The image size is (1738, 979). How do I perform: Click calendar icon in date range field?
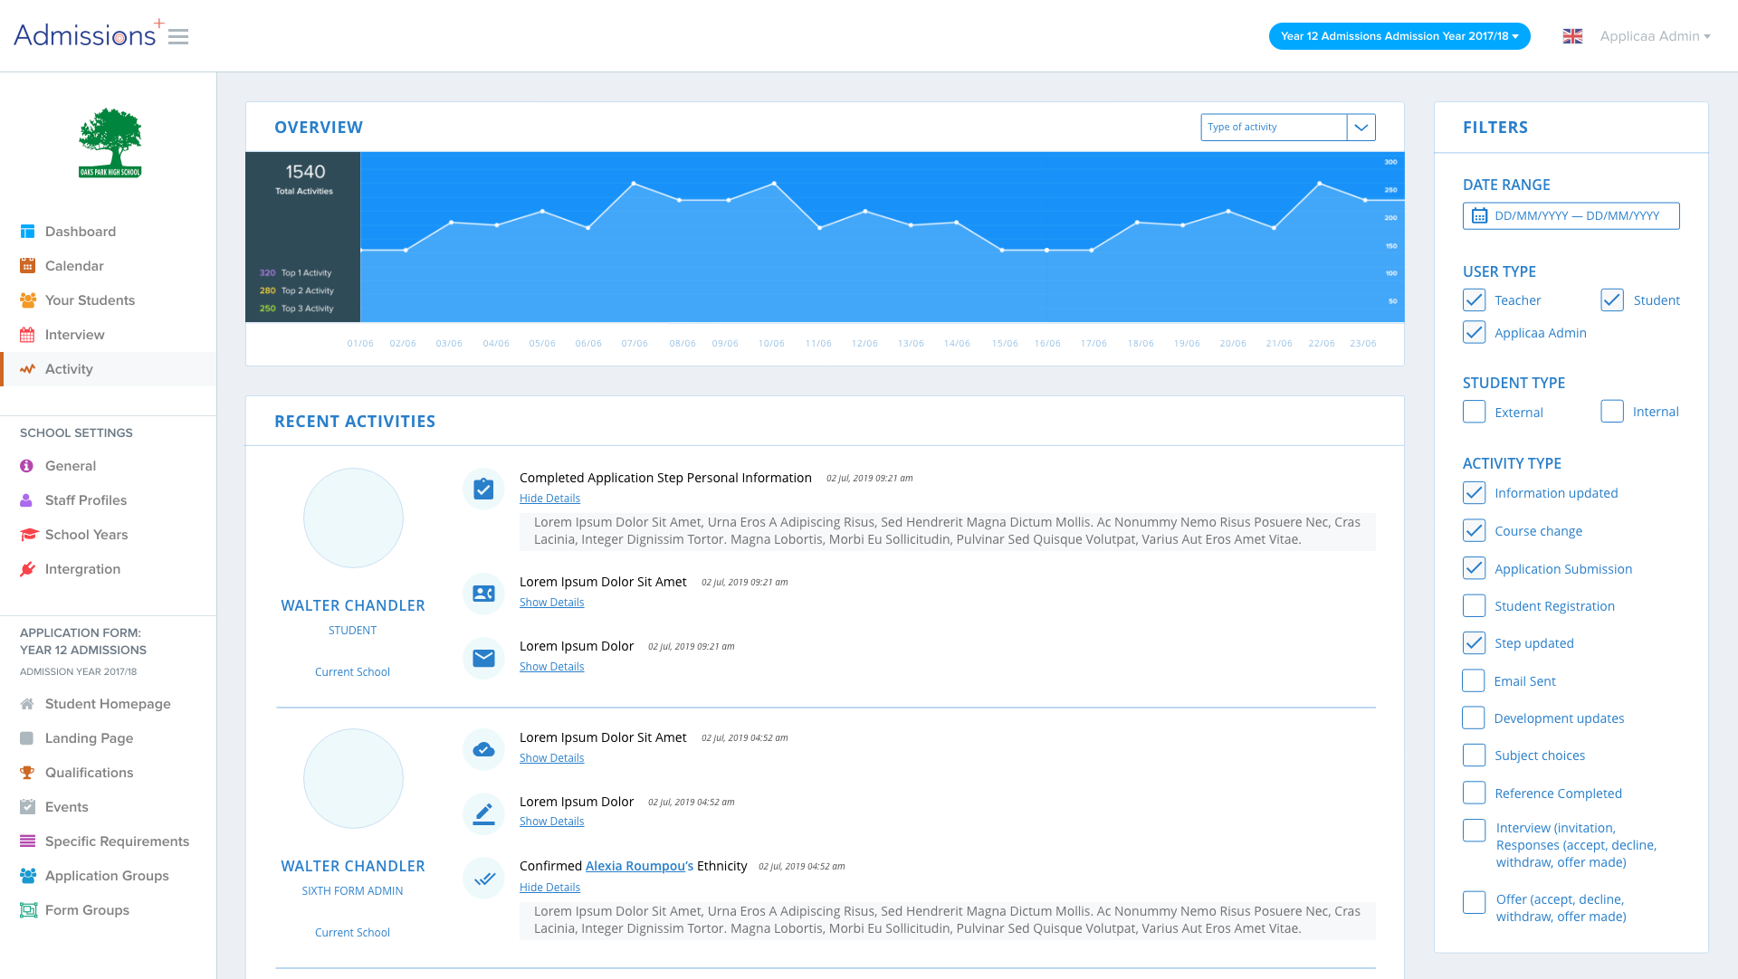point(1479,215)
